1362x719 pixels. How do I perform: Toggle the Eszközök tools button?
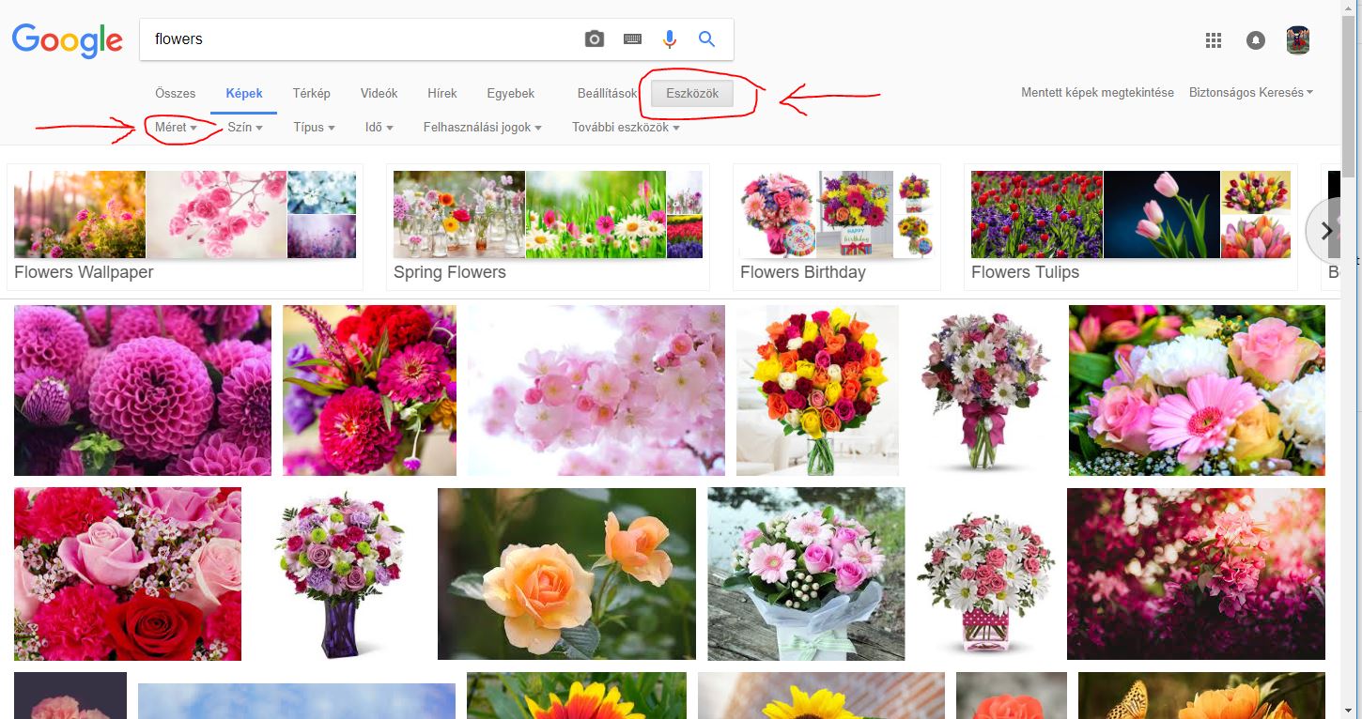tap(692, 93)
